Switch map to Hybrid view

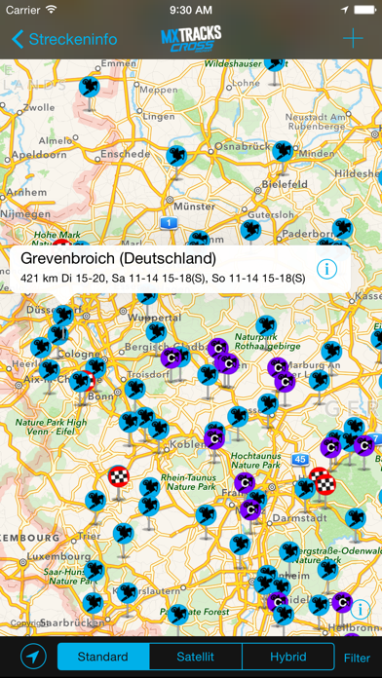[x=288, y=658]
